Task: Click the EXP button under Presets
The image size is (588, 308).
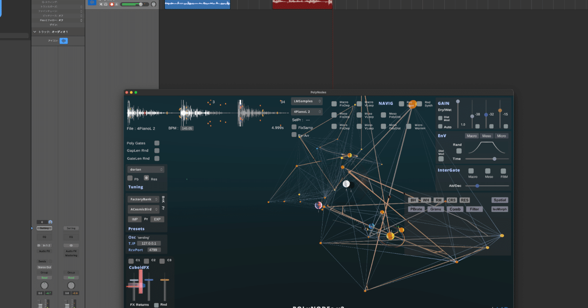Action: pyautogui.click(x=157, y=219)
